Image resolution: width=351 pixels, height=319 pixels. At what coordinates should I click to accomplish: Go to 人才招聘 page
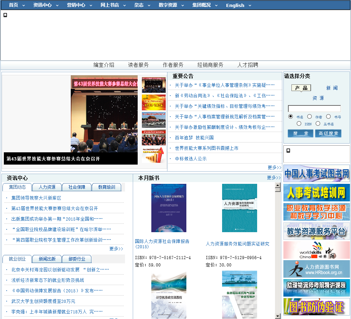[248, 65]
